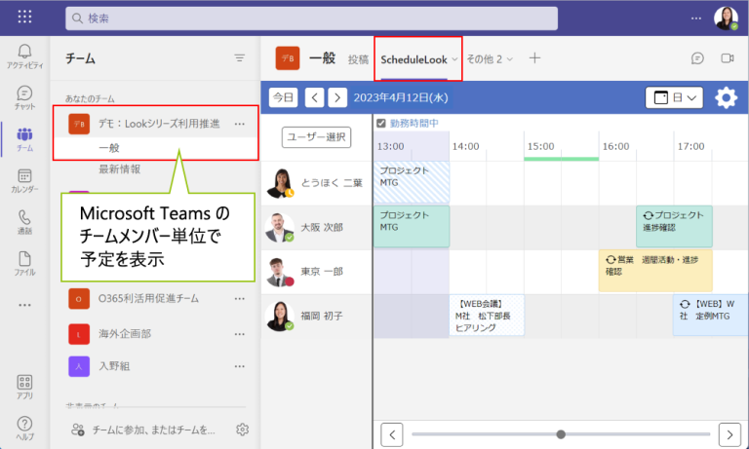Open Chat (チャット) in left rail

point(24,97)
